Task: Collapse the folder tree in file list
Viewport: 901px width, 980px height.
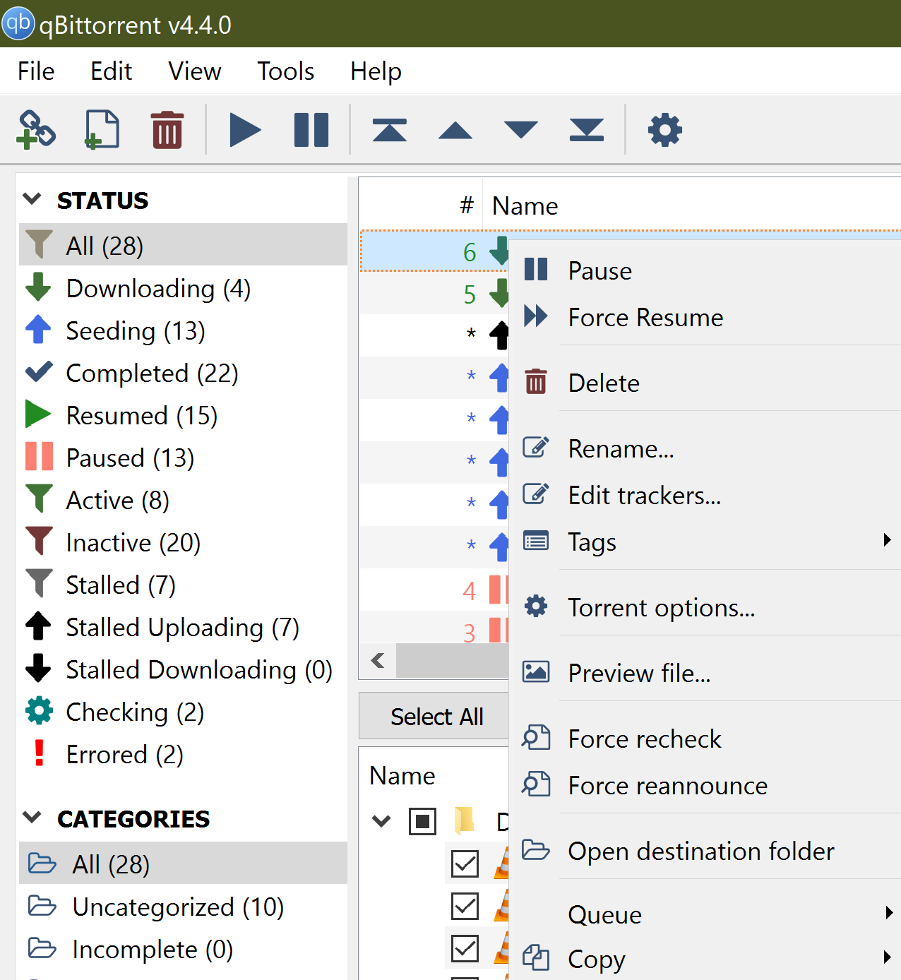Action: pyautogui.click(x=381, y=820)
